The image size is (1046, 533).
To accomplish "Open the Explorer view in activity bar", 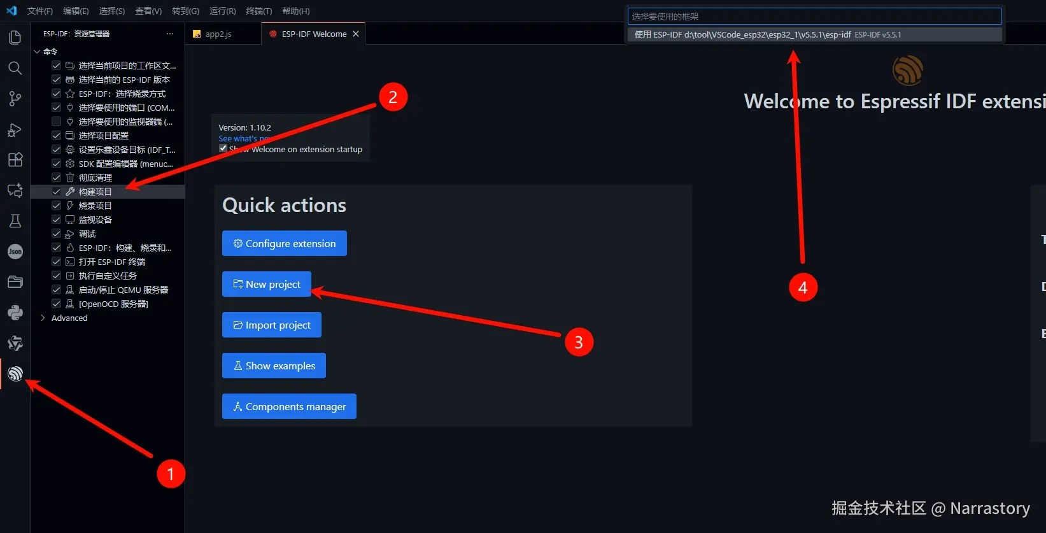I will pyautogui.click(x=15, y=38).
